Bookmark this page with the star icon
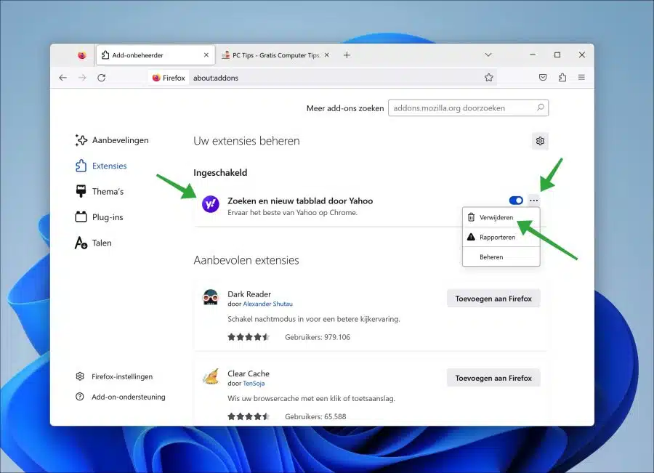 coord(489,78)
